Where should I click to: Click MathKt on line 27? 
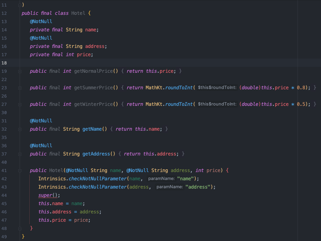[154, 104]
